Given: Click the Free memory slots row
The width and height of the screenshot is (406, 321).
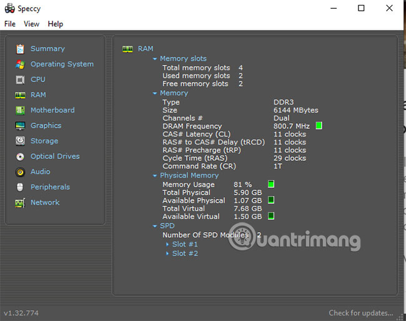Looking at the screenshot, I should pos(202,84).
